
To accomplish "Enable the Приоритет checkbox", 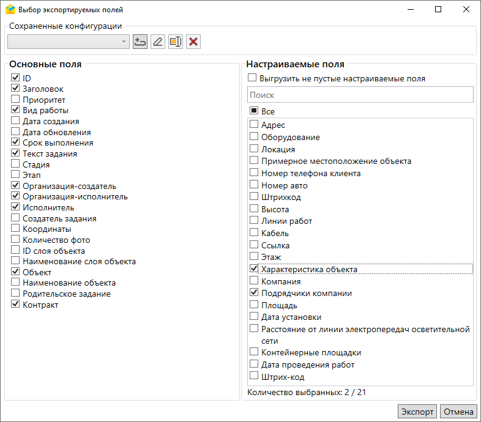I will [x=15, y=100].
